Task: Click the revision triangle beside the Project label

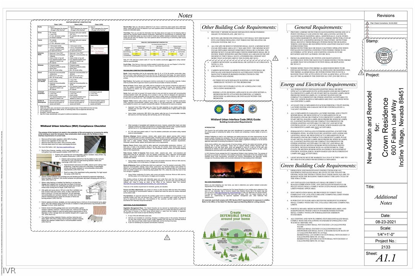Action: 361,73
